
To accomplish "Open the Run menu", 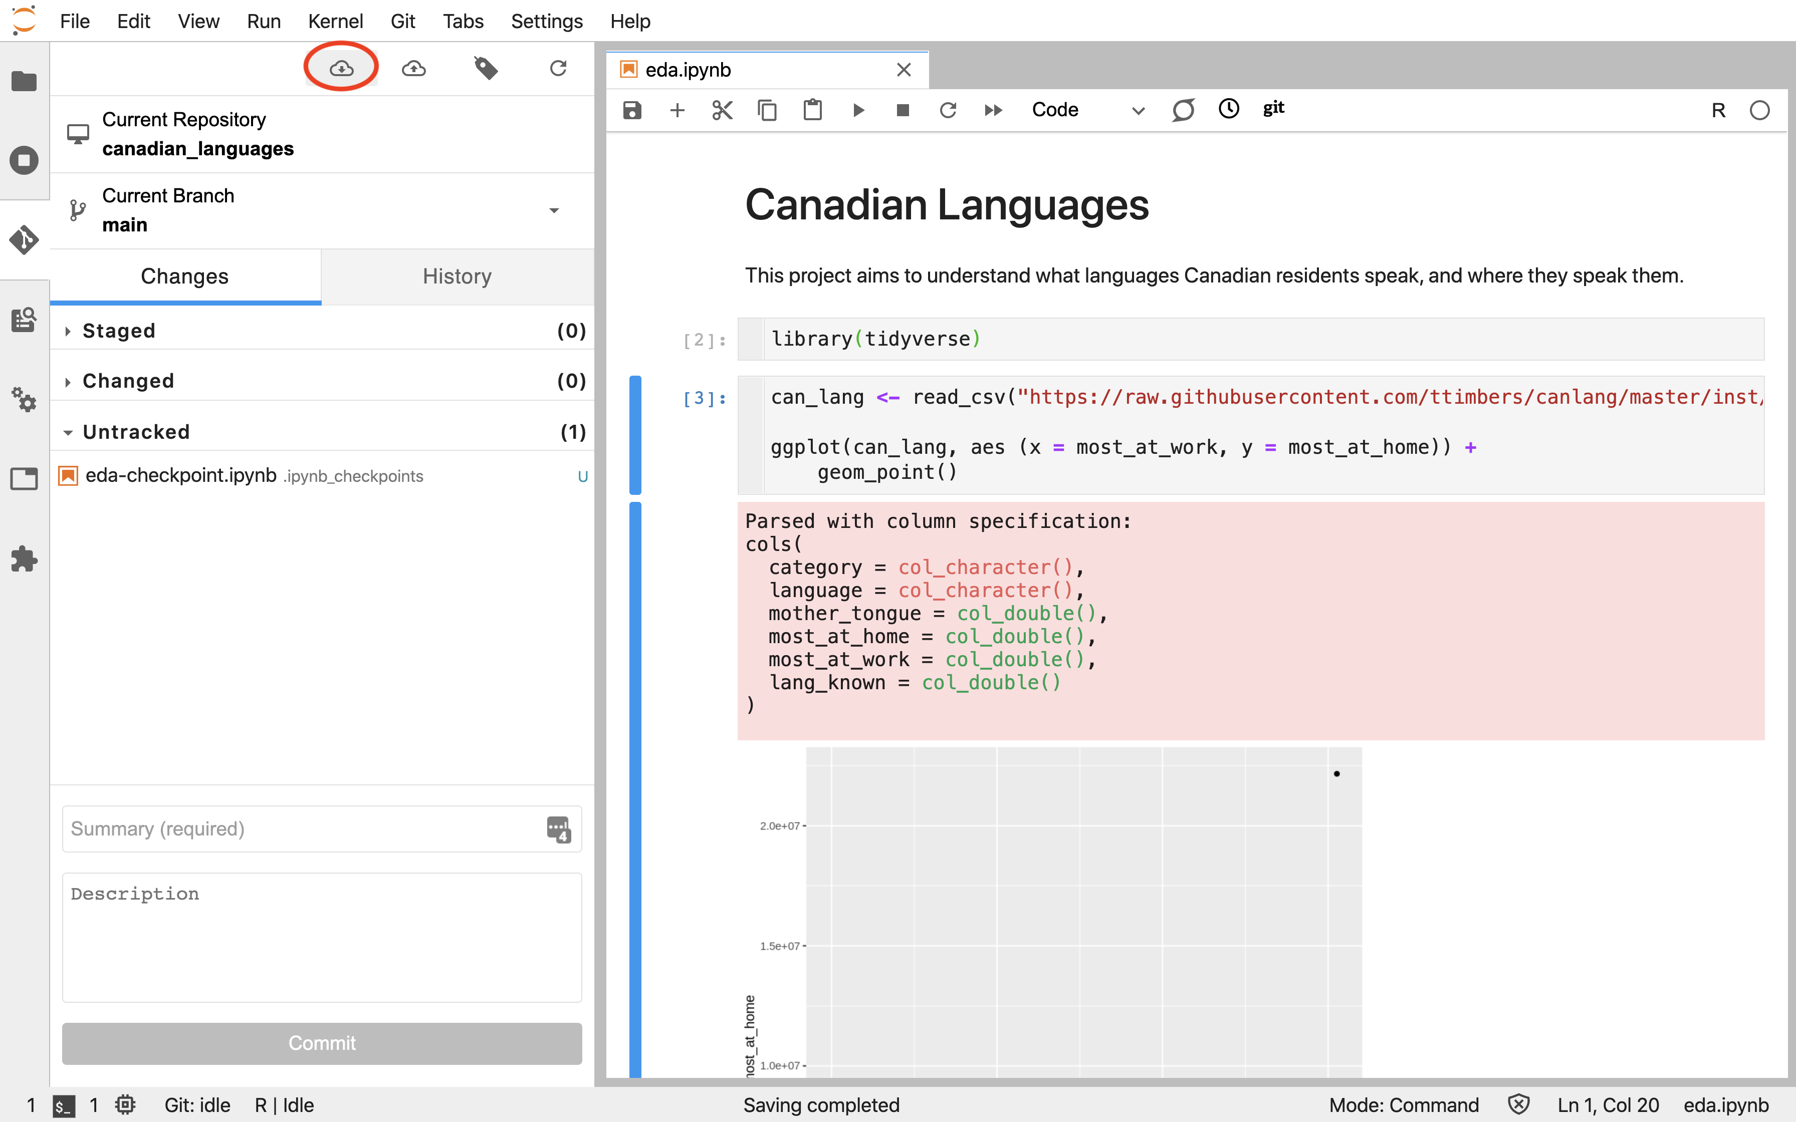I will [264, 21].
